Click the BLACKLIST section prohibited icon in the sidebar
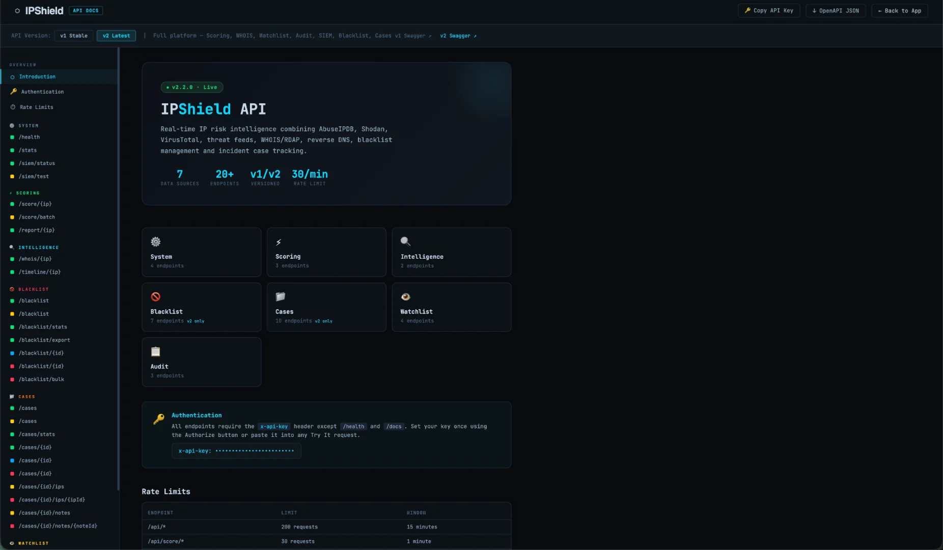 12,289
